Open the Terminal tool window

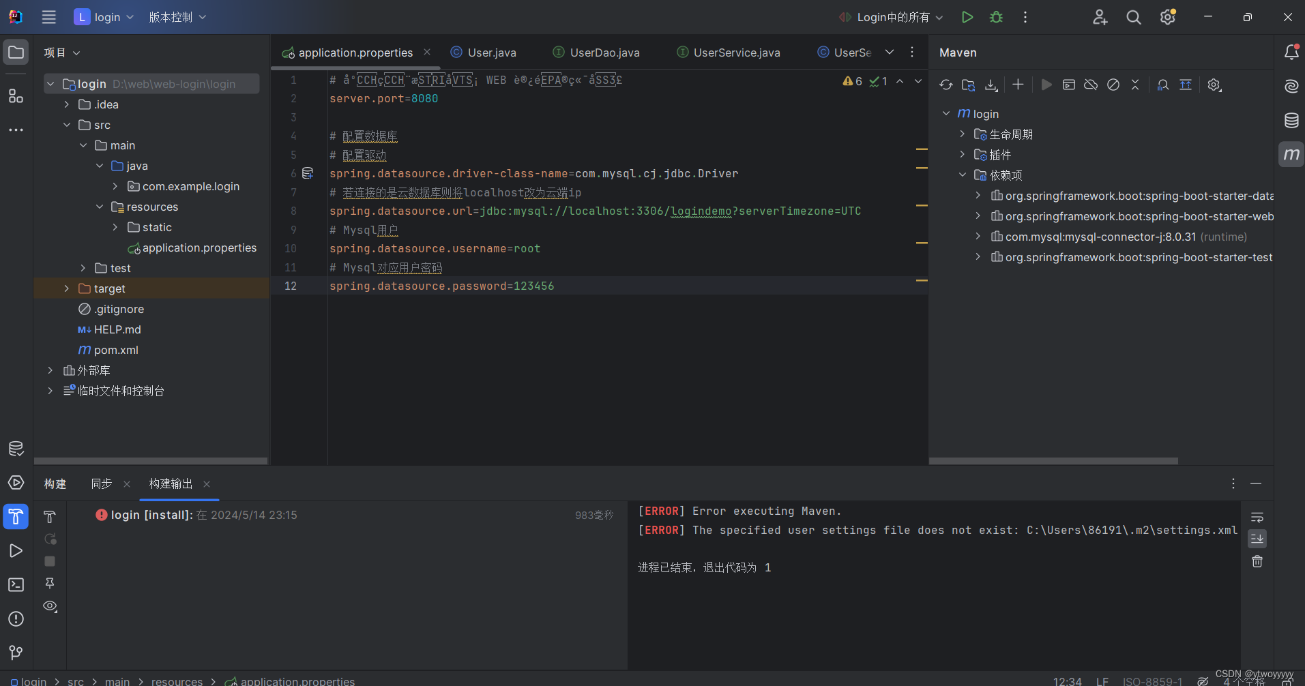(16, 584)
